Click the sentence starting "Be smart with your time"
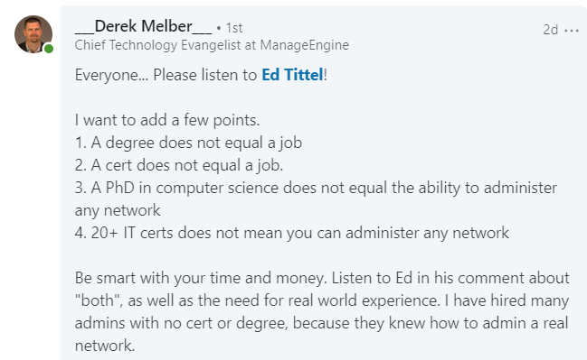 [x=200, y=278]
